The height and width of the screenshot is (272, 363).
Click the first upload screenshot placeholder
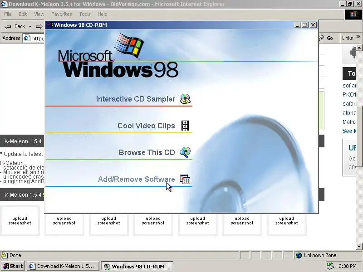tap(20, 221)
